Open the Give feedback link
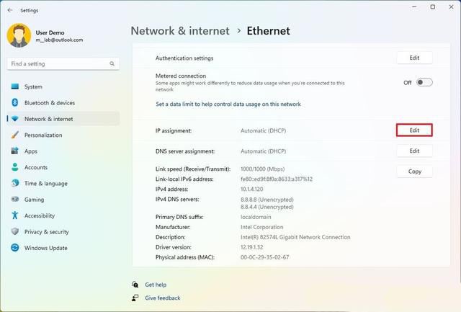Image resolution: width=461 pixels, height=312 pixels. coord(162,298)
